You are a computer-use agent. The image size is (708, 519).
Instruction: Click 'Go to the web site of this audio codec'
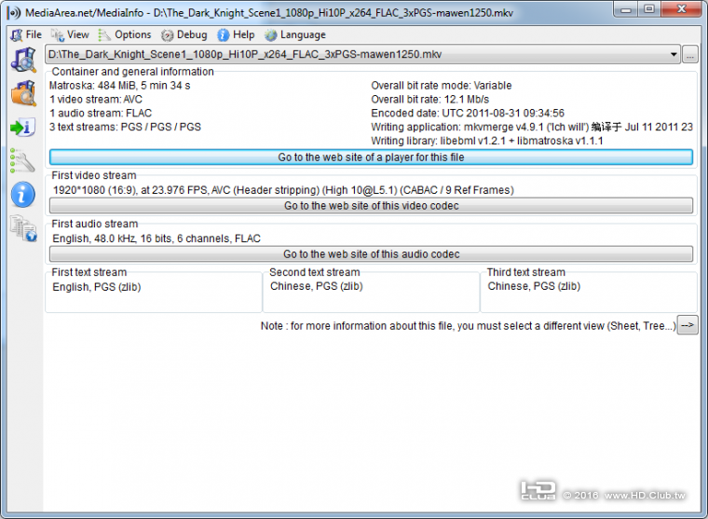click(371, 253)
